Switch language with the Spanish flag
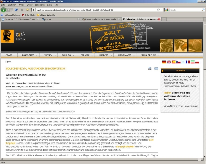206x164 pixels. (x=173, y=62)
